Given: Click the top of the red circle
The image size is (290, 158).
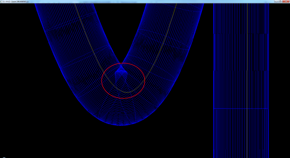Looking at the screenshot, I should tap(123, 63).
